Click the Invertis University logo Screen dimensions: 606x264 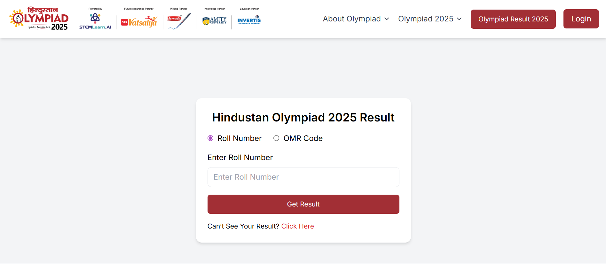click(x=249, y=20)
